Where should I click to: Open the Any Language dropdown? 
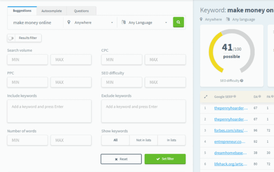(x=145, y=23)
